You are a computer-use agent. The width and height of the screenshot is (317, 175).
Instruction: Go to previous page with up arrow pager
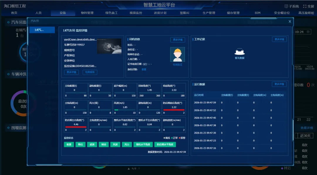coord(129,169)
